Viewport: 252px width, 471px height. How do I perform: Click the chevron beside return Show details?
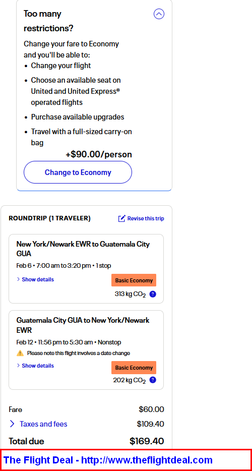point(18,366)
